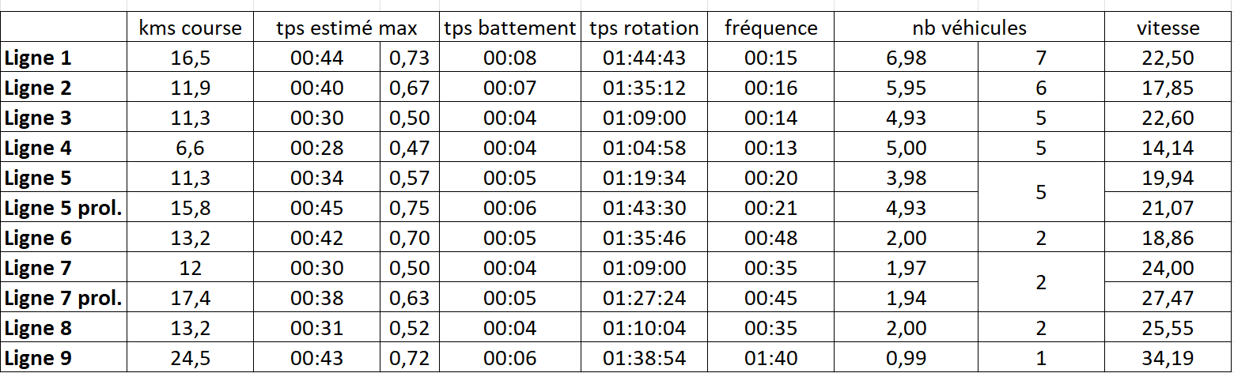
Task: Click Ligne 2 rotation time 01:35:12
Action: pyautogui.click(x=644, y=88)
